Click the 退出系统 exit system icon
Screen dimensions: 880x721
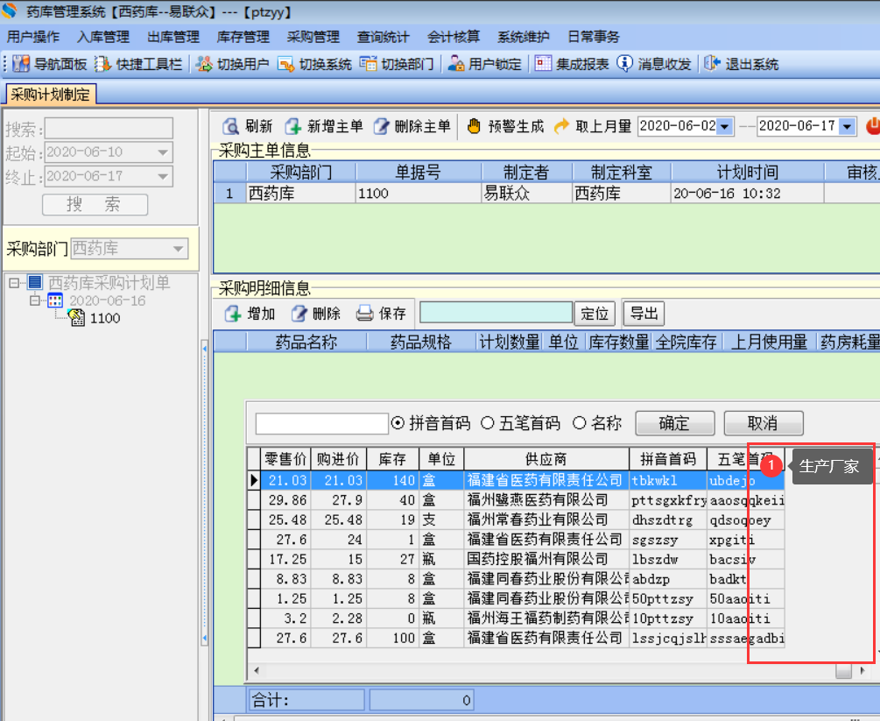tap(712, 64)
